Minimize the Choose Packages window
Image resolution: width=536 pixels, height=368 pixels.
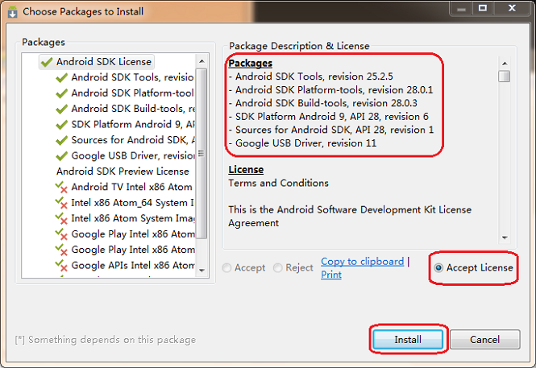click(462, 8)
